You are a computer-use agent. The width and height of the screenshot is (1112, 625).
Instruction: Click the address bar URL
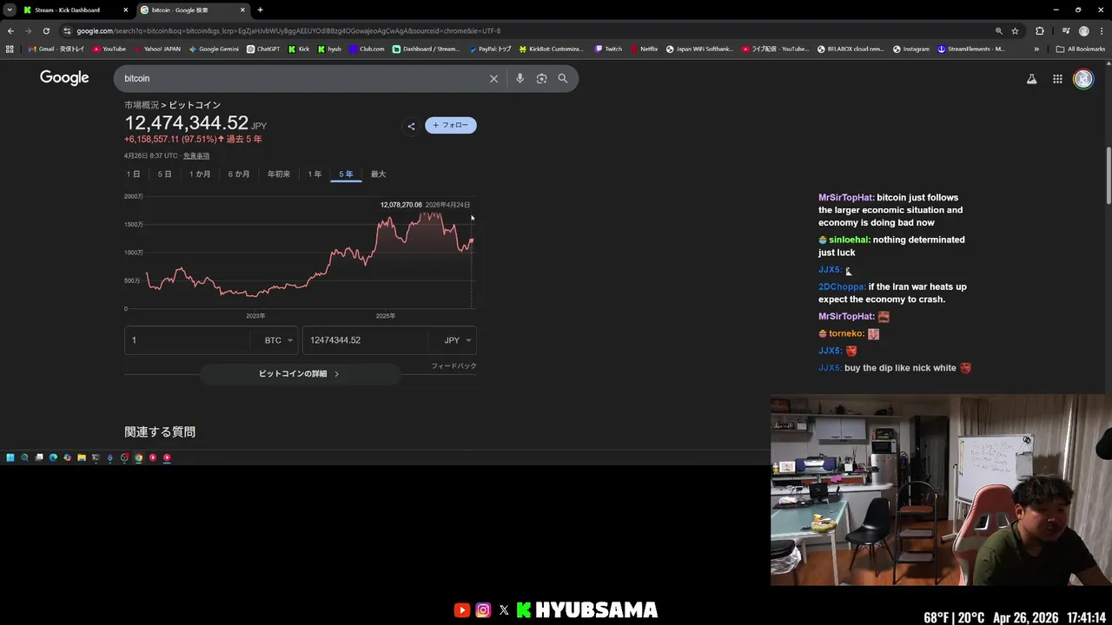pos(288,30)
